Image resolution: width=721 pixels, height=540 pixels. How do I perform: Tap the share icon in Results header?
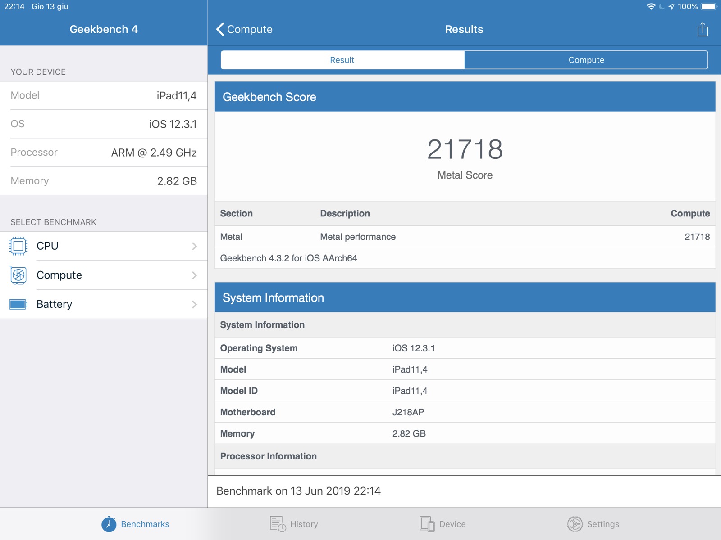(x=702, y=30)
